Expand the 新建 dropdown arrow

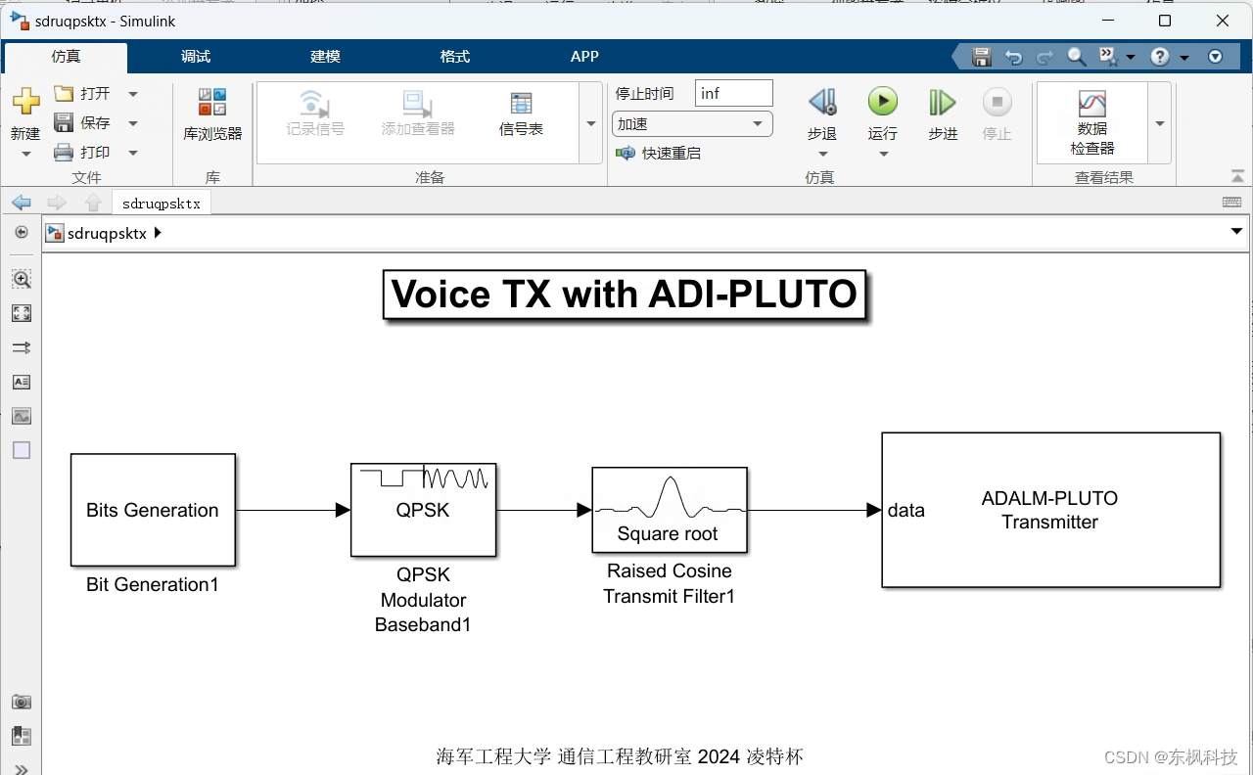[25, 154]
